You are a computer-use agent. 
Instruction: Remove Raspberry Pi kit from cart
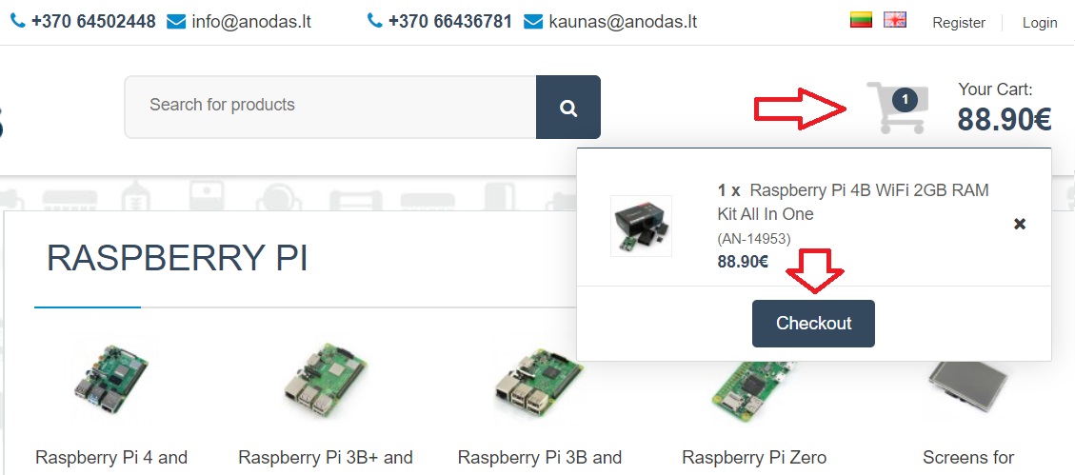(1020, 224)
